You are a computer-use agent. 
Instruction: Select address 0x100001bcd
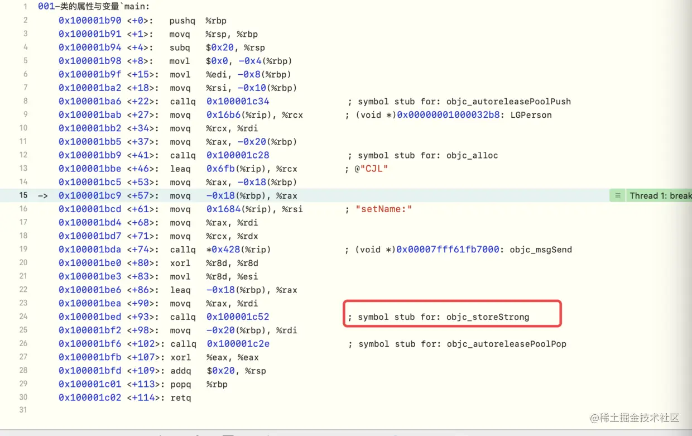click(x=90, y=209)
